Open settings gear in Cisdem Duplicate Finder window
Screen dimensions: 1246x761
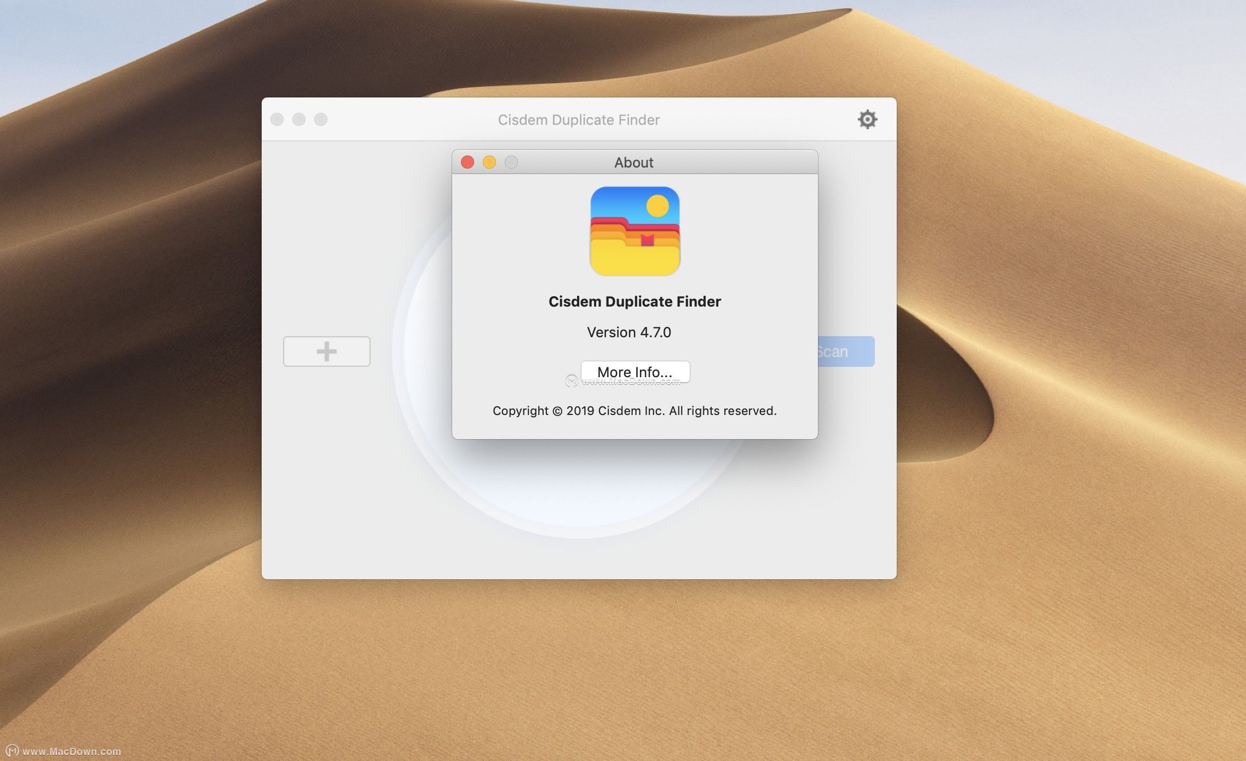pos(867,119)
